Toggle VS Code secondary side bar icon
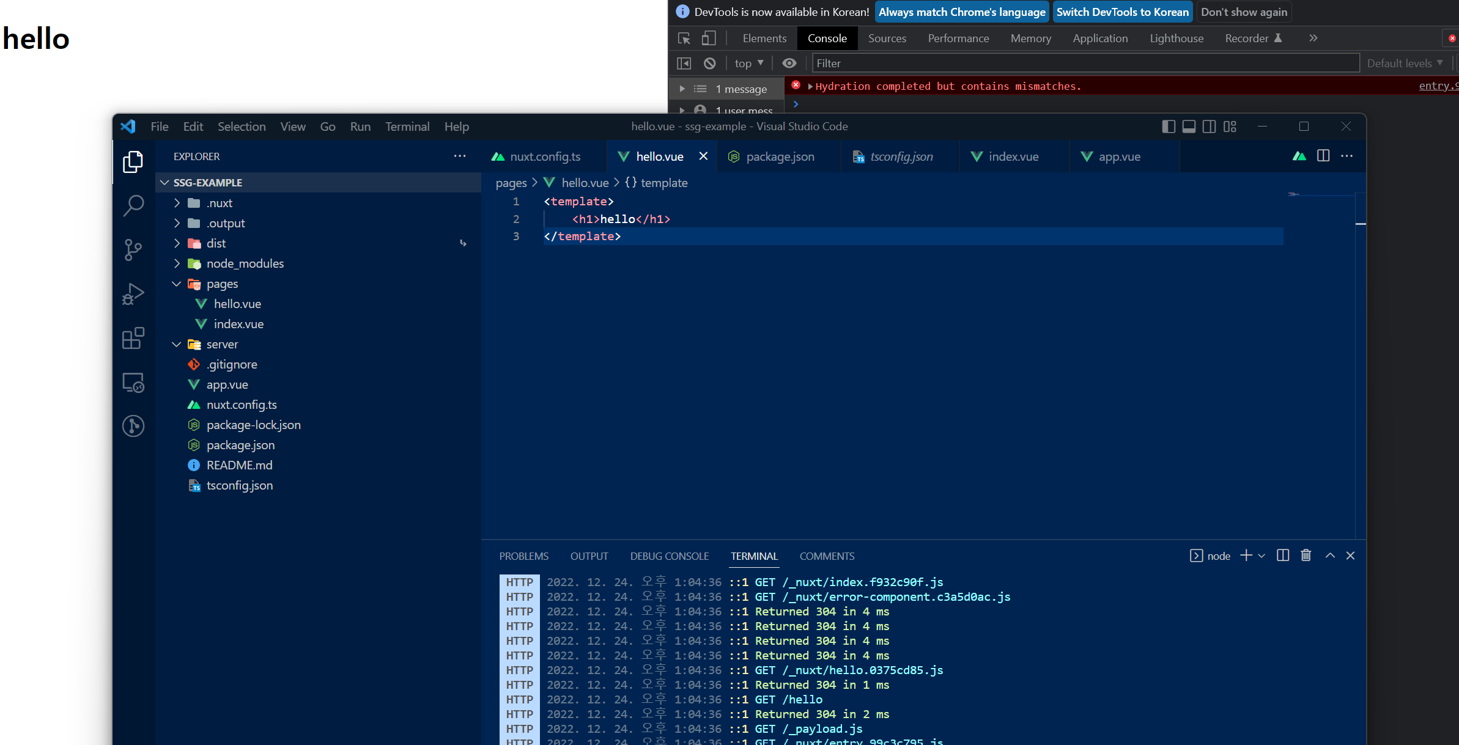1459x745 pixels. point(1209,127)
